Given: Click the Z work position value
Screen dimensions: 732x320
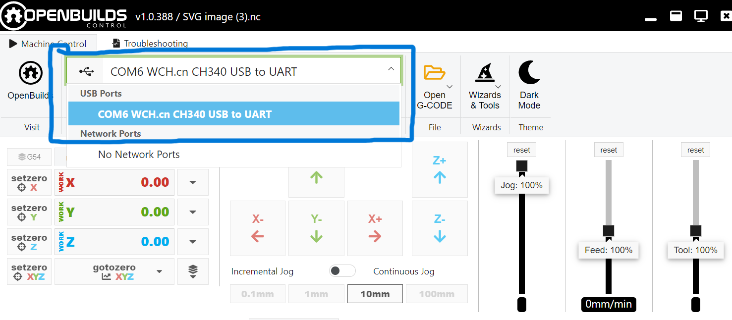Looking at the screenshot, I should click(155, 242).
